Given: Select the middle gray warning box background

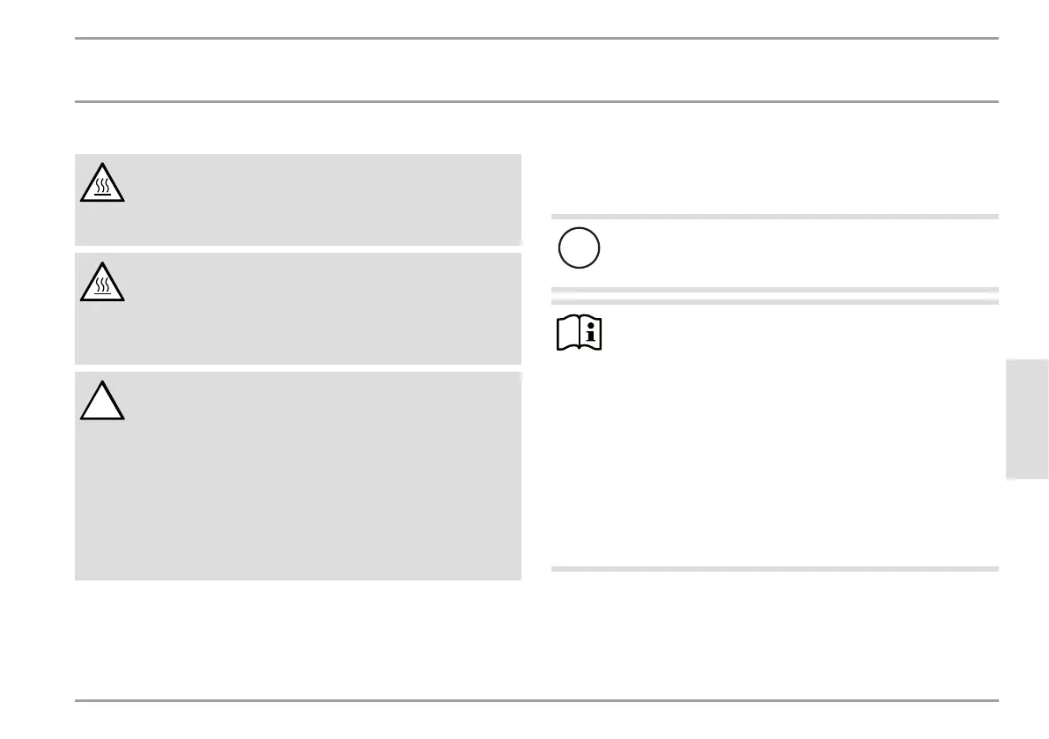Looking at the screenshot, I should [299, 308].
